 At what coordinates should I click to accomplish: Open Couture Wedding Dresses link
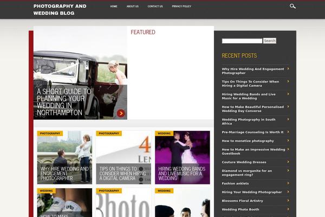[x=244, y=162]
